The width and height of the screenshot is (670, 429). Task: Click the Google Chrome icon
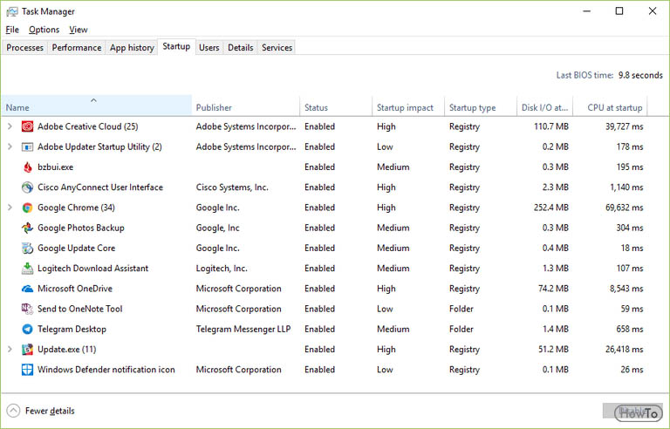tap(27, 208)
